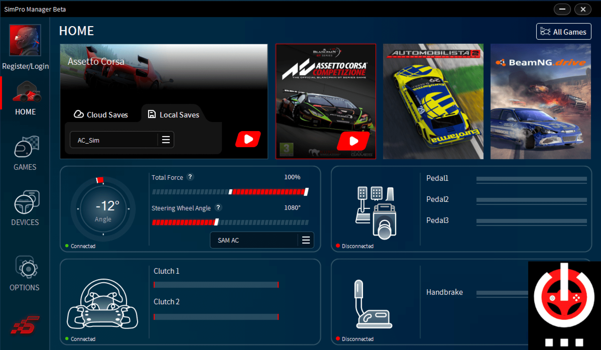Launch Assetto Corsa Competizione with the play button
601x350 pixels.
click(x=354, y=141)
